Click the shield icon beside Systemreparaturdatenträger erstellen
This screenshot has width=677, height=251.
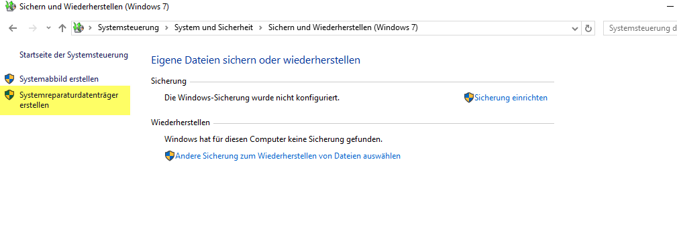tap(9, 95)
